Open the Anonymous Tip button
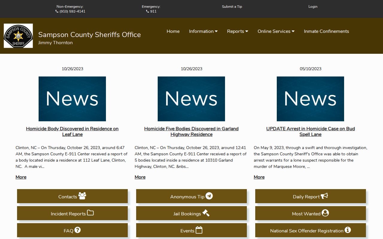 click(191, 196)
